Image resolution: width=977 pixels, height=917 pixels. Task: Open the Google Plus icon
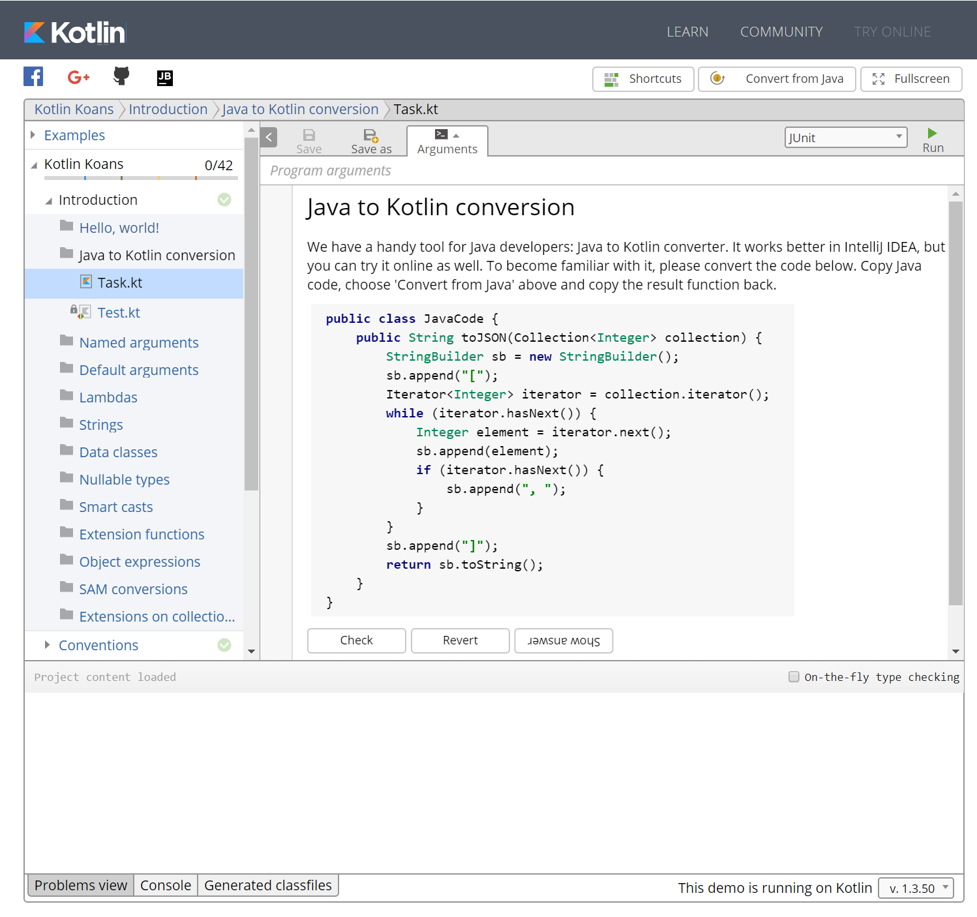tap(78, 78)
